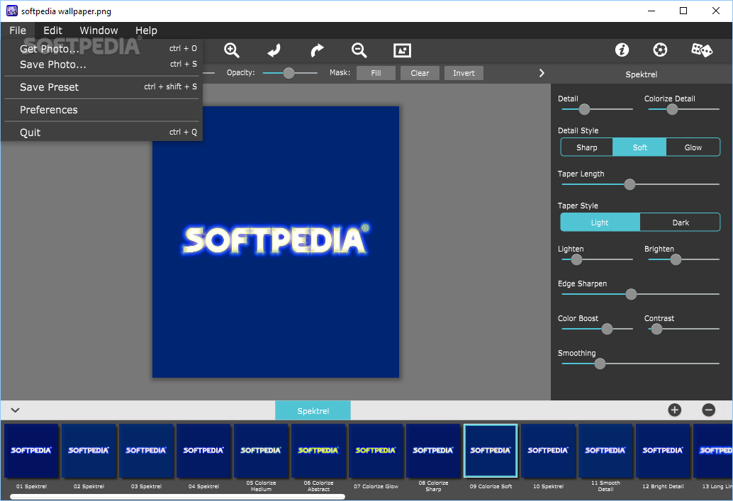
Task: Click the Smoothing slider handle
Action: 600,364
